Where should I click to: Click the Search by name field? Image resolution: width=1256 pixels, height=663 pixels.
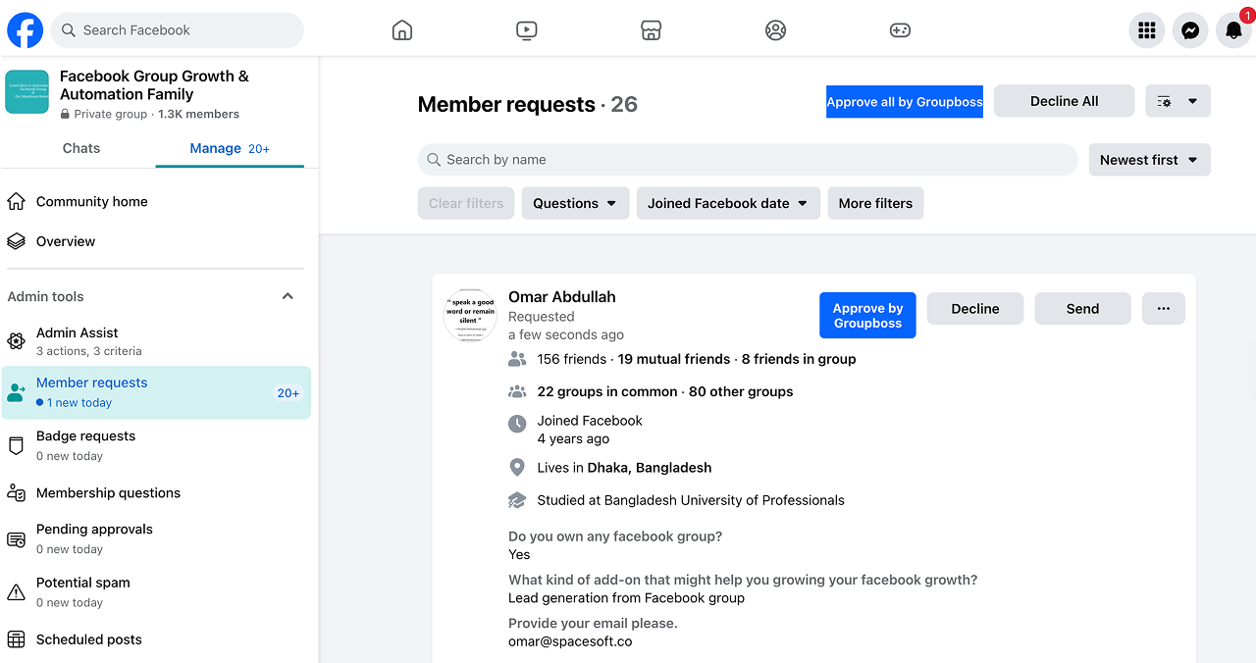(748, 160)
